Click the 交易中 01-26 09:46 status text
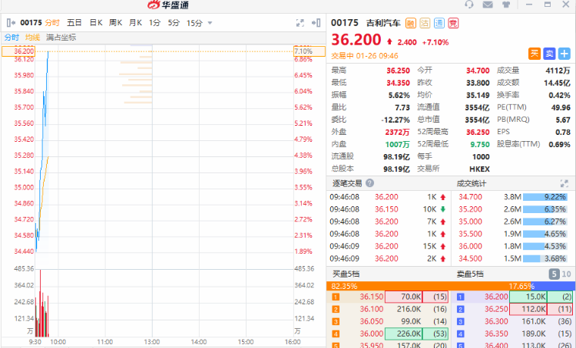The height and width of the screenshot is (348, 576). (x=365, y=56)
